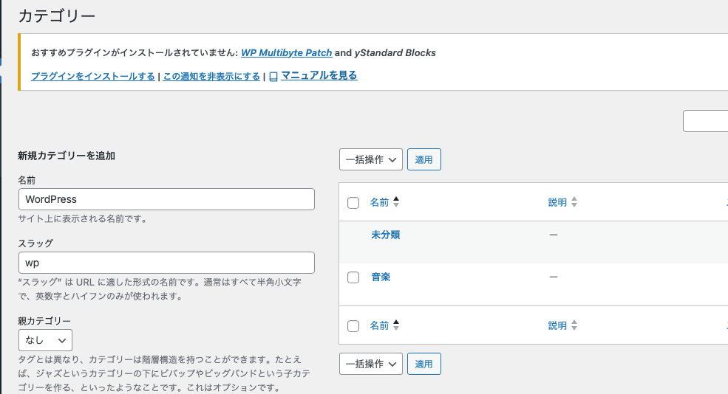Click the sort arrows beside bottom 名前 footer

396,325
